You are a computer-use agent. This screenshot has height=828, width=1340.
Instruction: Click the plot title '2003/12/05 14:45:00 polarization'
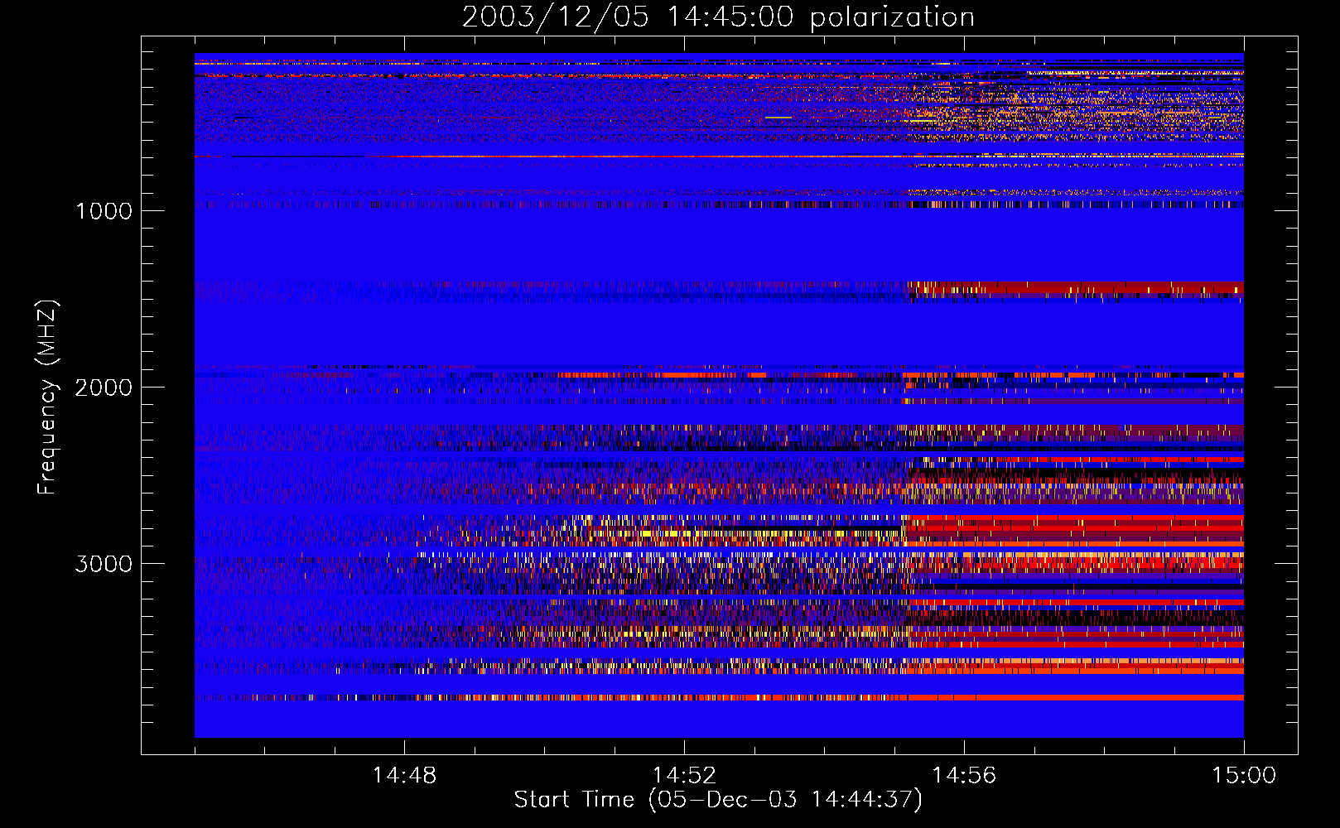coord(718,17)
